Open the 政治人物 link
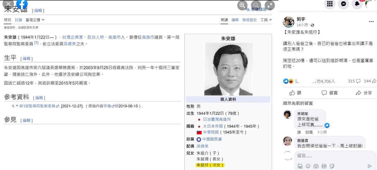The image size is (377, 170). click(x=96, y=37)
